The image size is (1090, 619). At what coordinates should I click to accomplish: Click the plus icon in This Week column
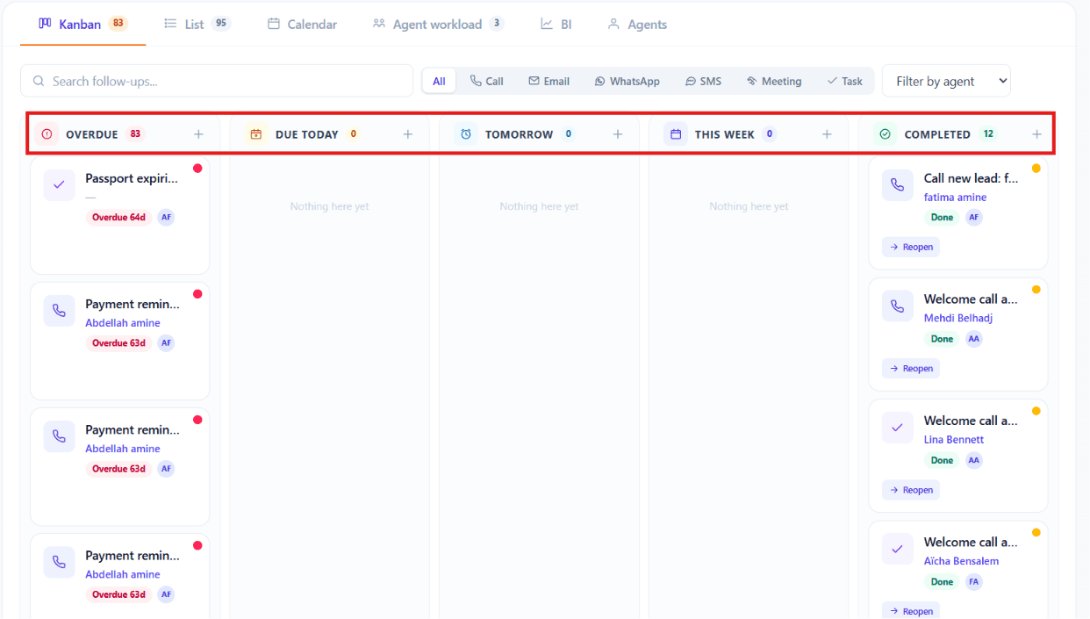point(827,134)
